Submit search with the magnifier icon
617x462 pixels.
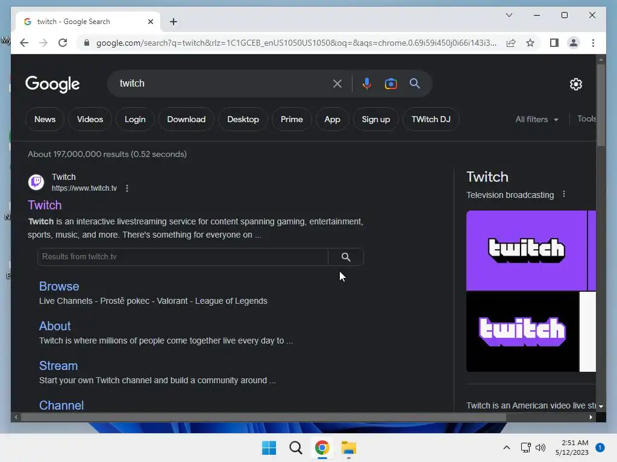415,83
